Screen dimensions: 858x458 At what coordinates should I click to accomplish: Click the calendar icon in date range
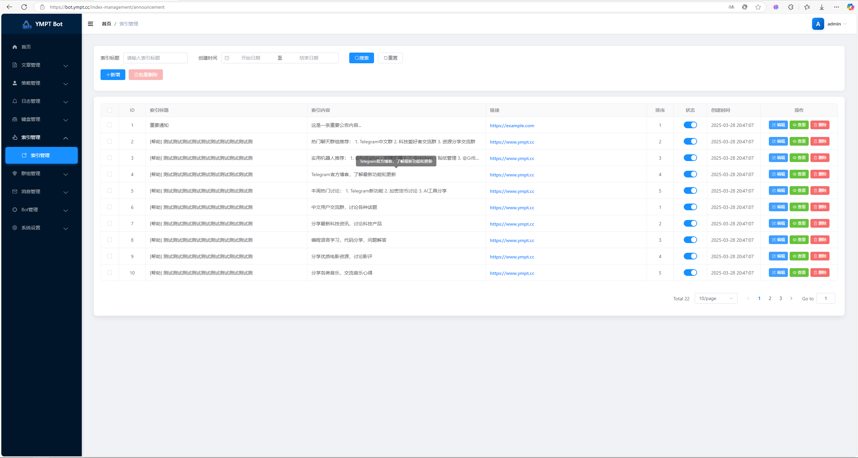point(227,58)
